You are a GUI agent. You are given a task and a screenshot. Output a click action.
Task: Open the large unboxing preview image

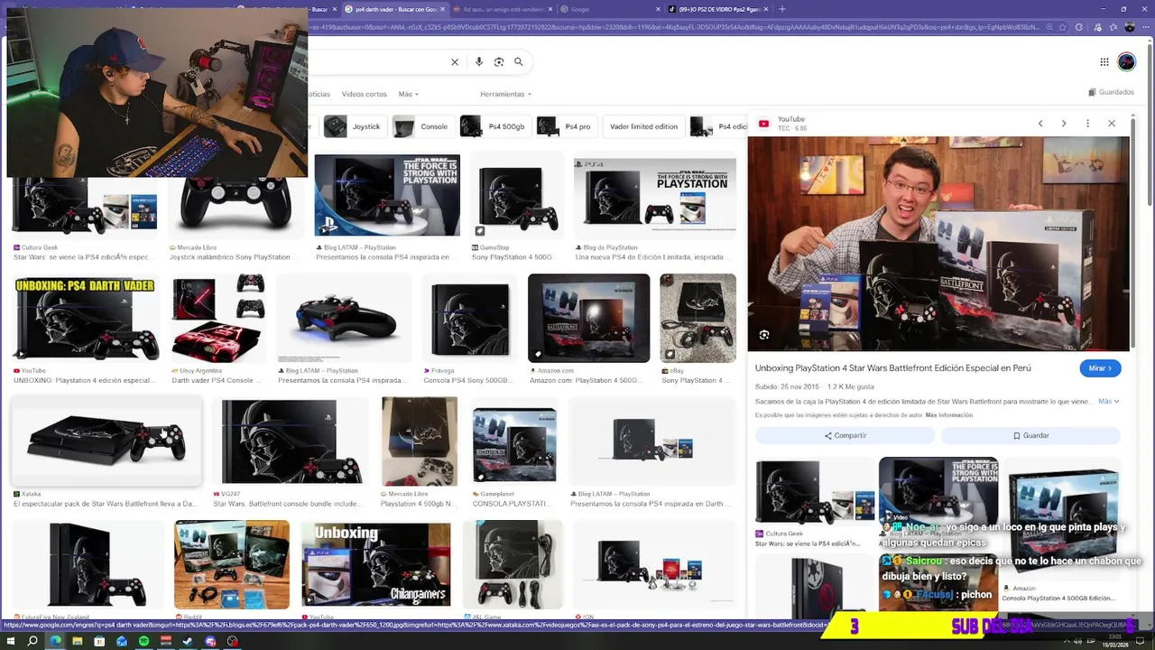click(x=938, y=244)
